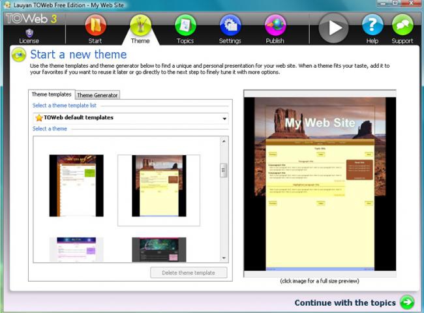Click the scroll up arrow of theme list
424x313 pixels.
pyautogui.click(x=224, y=141)
